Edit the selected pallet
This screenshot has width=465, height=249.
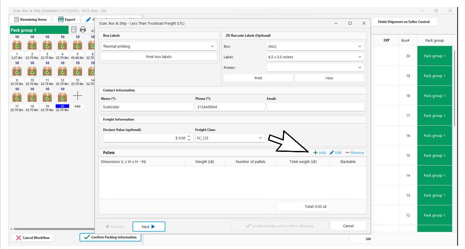335,153
